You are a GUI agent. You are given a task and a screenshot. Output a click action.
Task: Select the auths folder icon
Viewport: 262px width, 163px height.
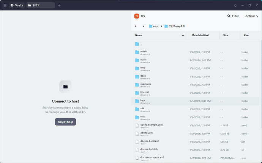(x=137, y=60)
